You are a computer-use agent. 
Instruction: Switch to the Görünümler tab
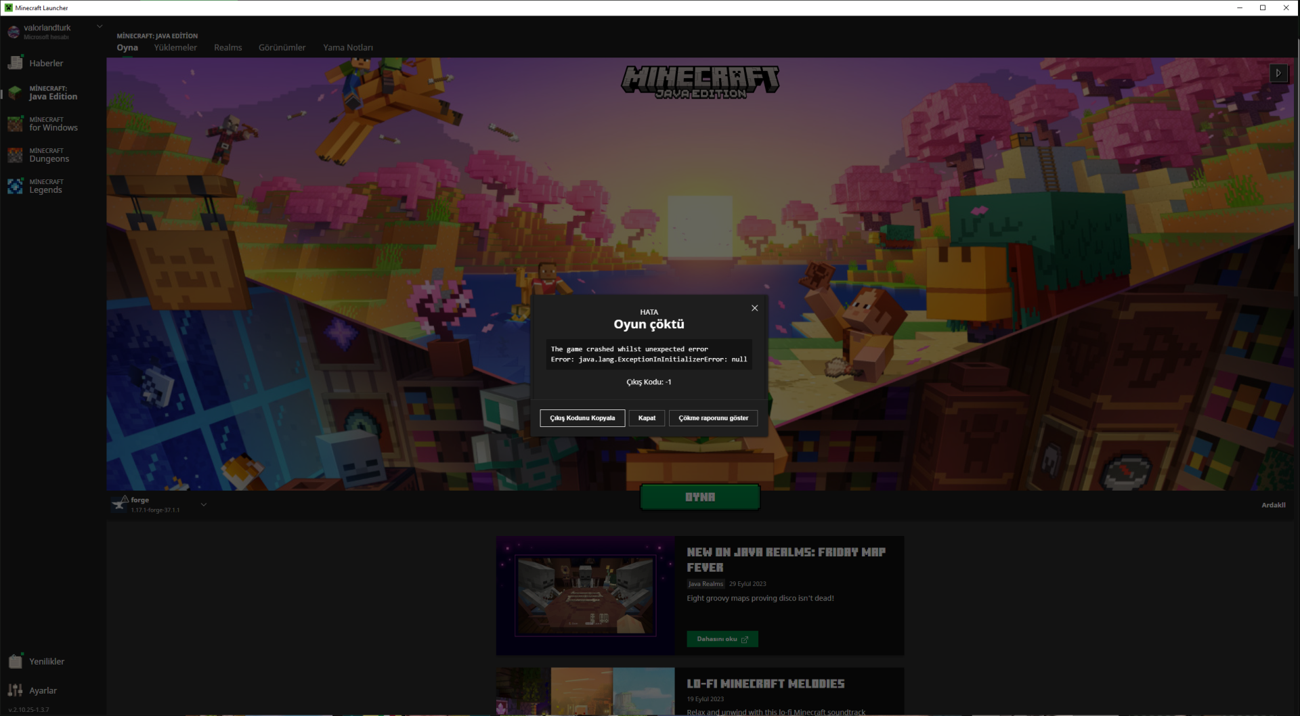click(282, 47)
